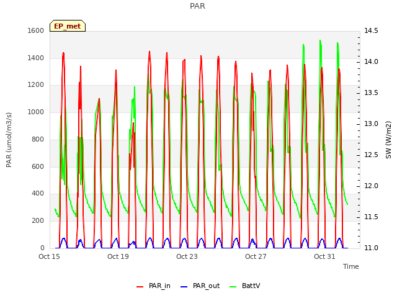Viewport: 397px width, 298px height.
Task: Select the EP_met annotation label
Action: tap(68, 26)
